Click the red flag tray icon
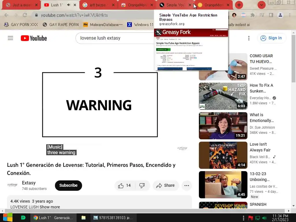This screenshot has width=296, height=222. coord(251,218)
